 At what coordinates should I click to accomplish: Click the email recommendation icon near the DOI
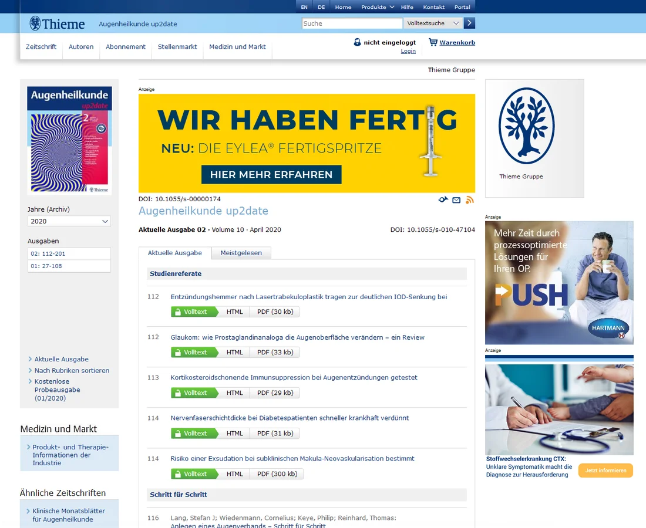[x=456, y=200]
